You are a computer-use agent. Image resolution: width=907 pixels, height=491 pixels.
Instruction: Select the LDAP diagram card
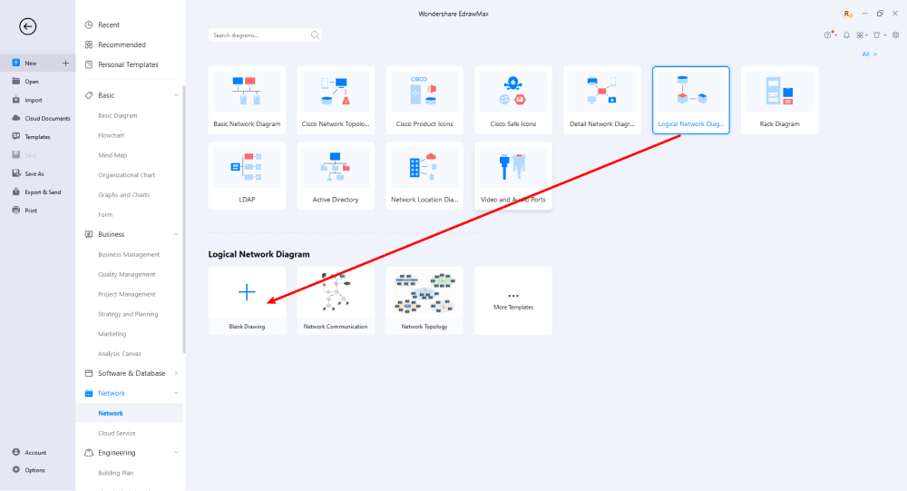247,175
